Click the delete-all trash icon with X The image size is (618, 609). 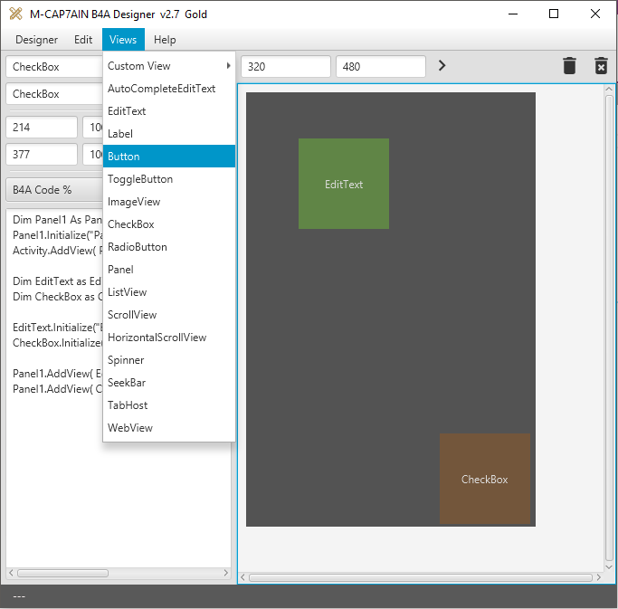[601, 66]
